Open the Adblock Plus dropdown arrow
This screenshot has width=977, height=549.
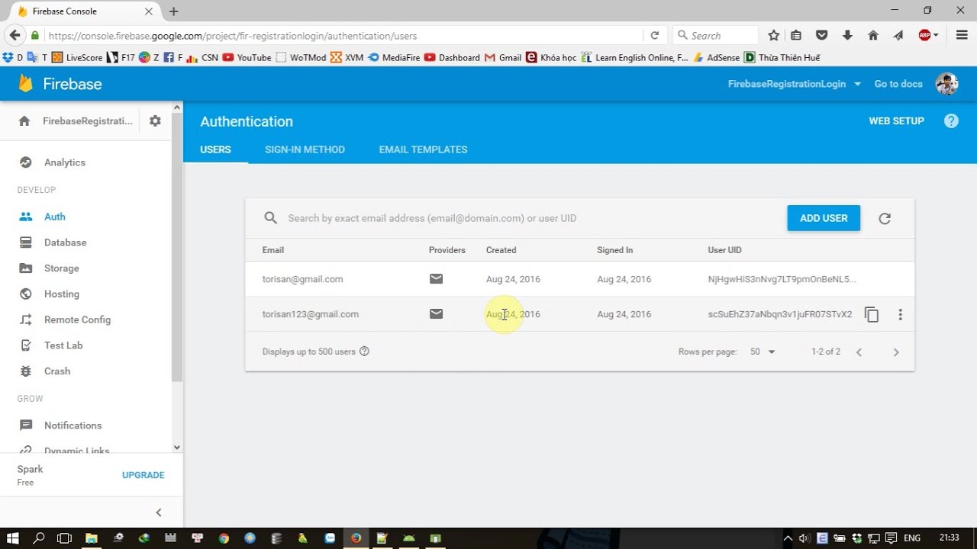coord(936,35)
